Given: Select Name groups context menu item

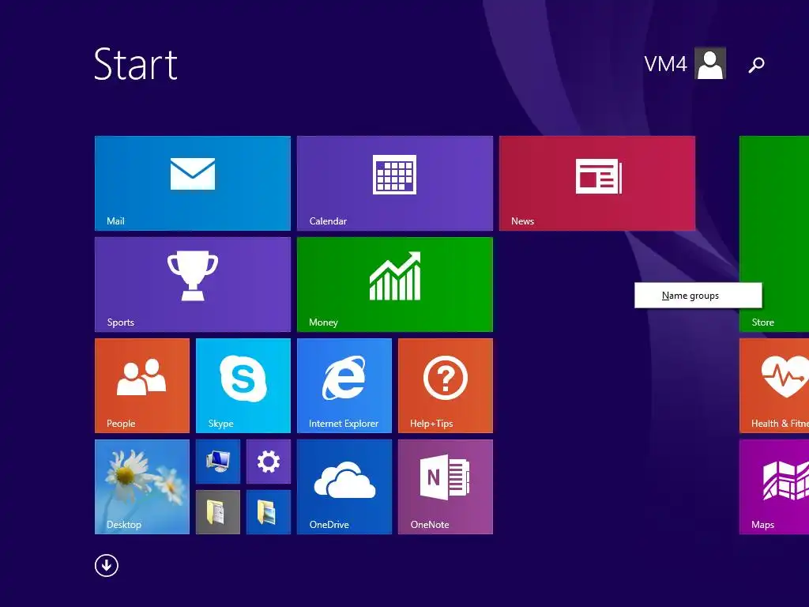Looking at the screenshot, I should [x=698, y=296].
